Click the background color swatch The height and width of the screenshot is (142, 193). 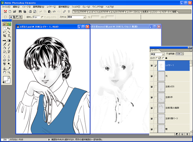[9, 82]
